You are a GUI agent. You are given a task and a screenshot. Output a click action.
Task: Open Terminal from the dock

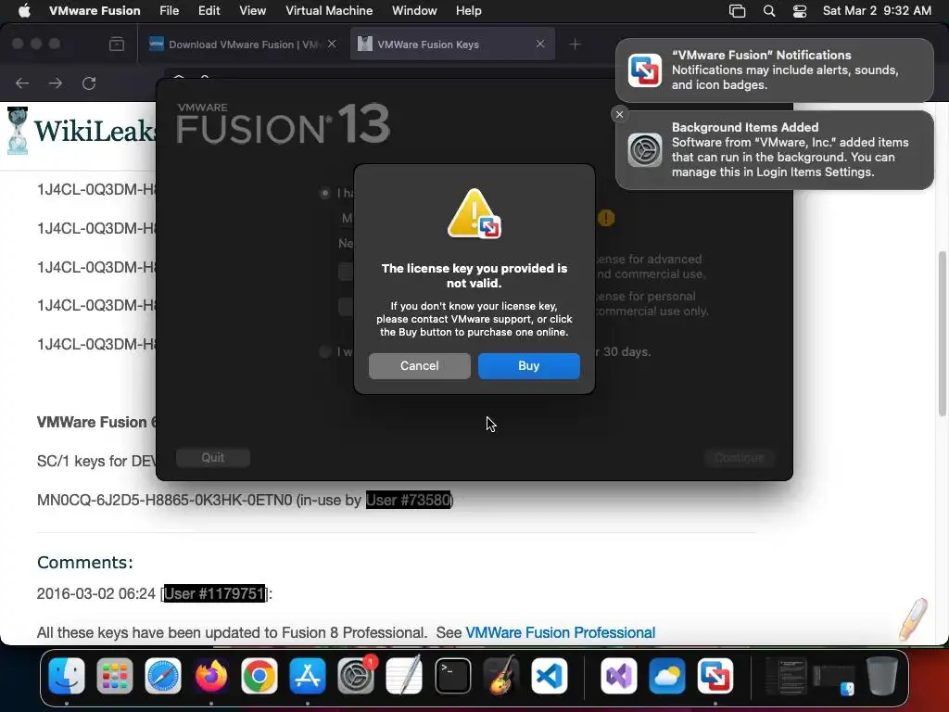452,676
